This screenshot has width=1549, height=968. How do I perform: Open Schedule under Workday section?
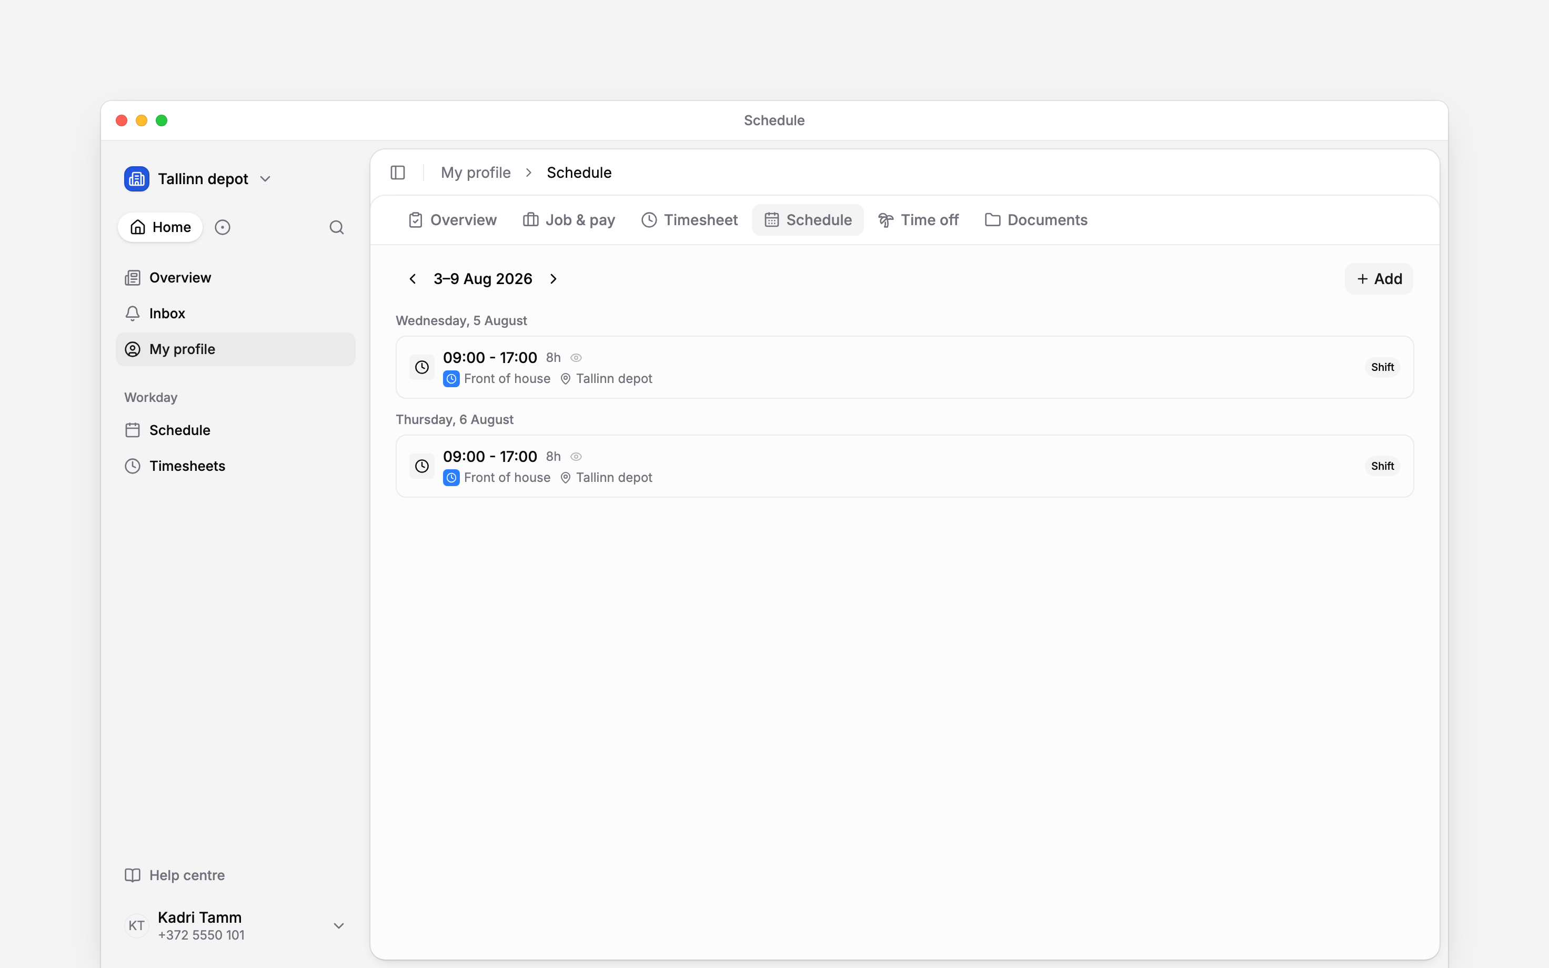click(235, 430)
